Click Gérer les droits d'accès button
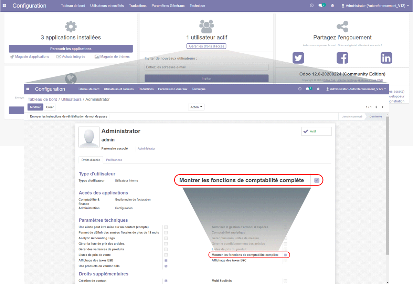413x284 pixels. [206, 46]
